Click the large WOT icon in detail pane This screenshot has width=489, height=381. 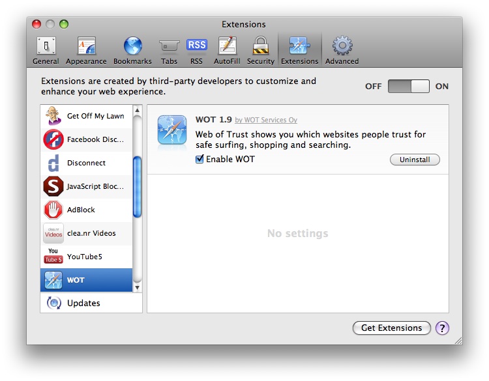click(172, 130)
